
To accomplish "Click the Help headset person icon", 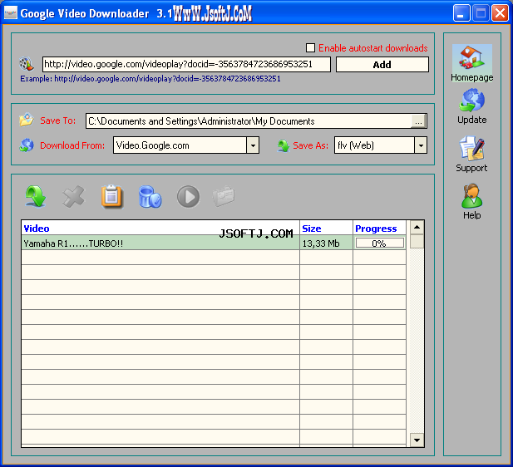I will point(471,196).
